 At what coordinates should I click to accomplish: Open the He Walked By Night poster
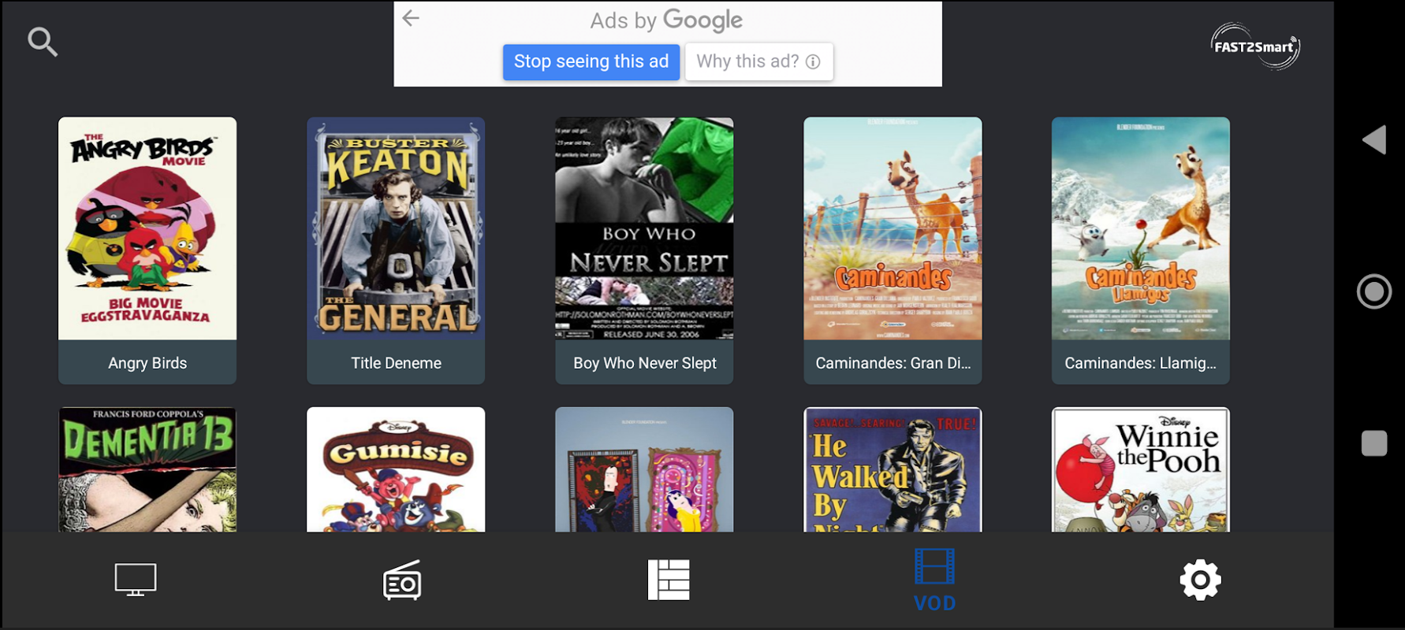[893, 469]
